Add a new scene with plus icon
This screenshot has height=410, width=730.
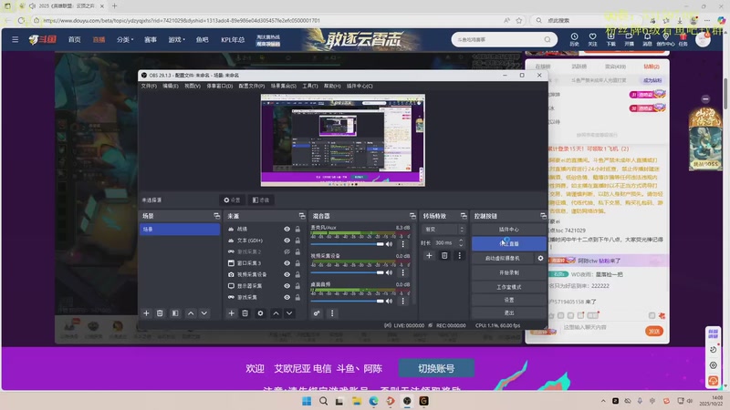pyautogui.click(x=146, y=313)
